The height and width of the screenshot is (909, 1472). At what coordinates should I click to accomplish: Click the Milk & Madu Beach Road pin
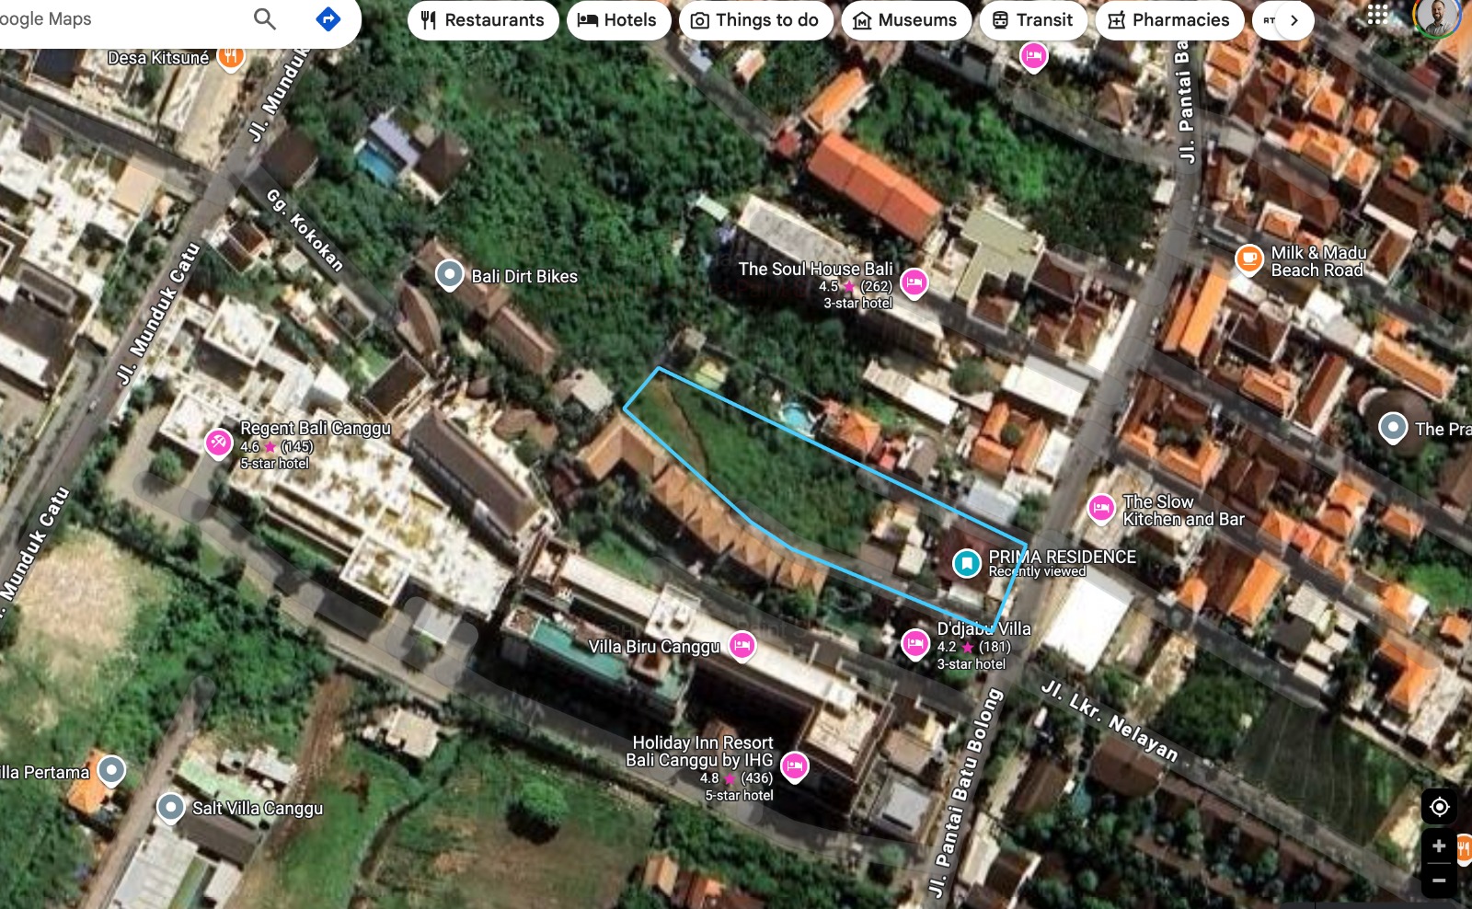coord(1248,260)
